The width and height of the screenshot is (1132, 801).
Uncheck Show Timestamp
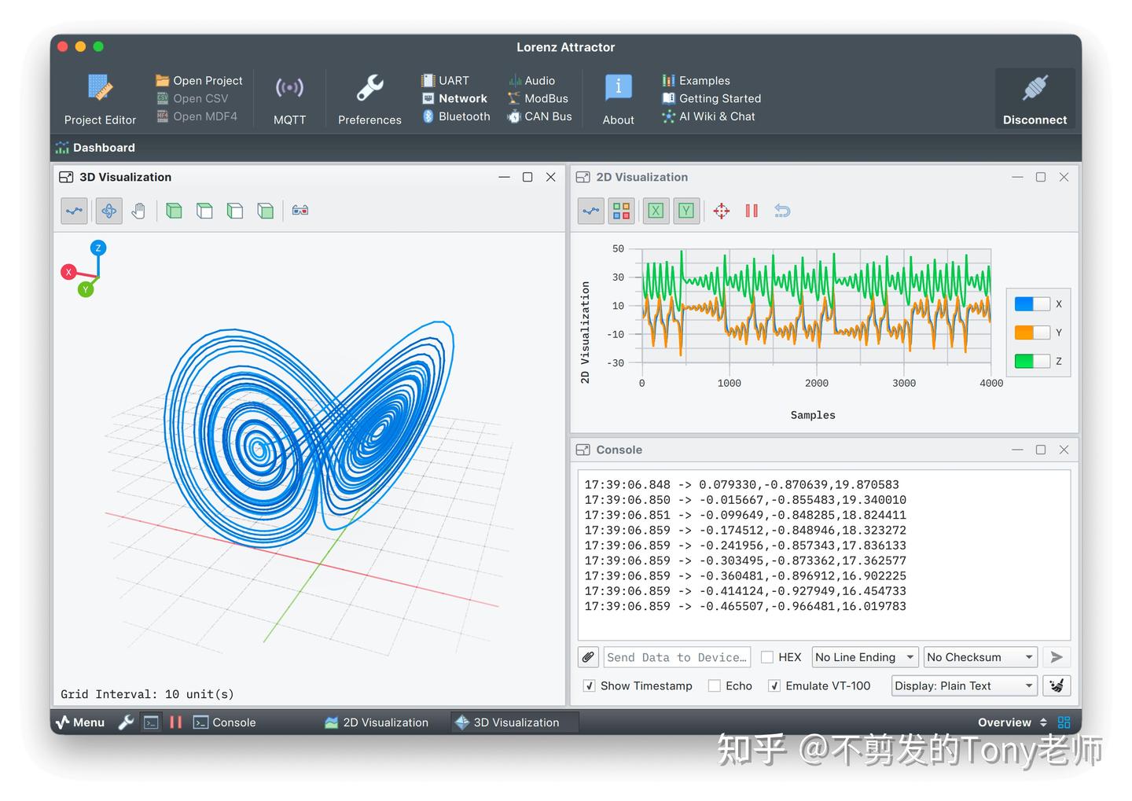590,685
